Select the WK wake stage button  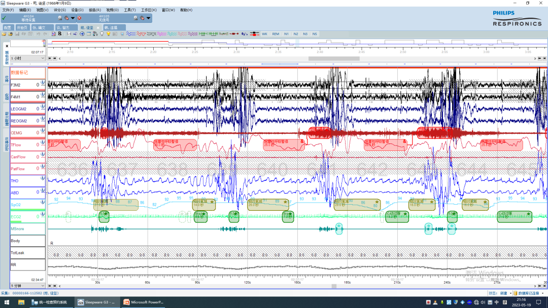pos(264,34)
